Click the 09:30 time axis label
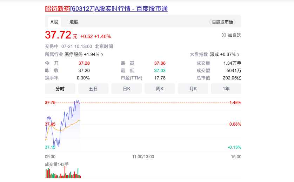This screenshot has height=182, width=294. [50, 157]
